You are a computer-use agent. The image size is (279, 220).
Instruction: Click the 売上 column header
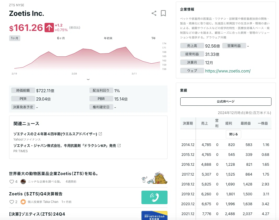click(x=204, y=123)
